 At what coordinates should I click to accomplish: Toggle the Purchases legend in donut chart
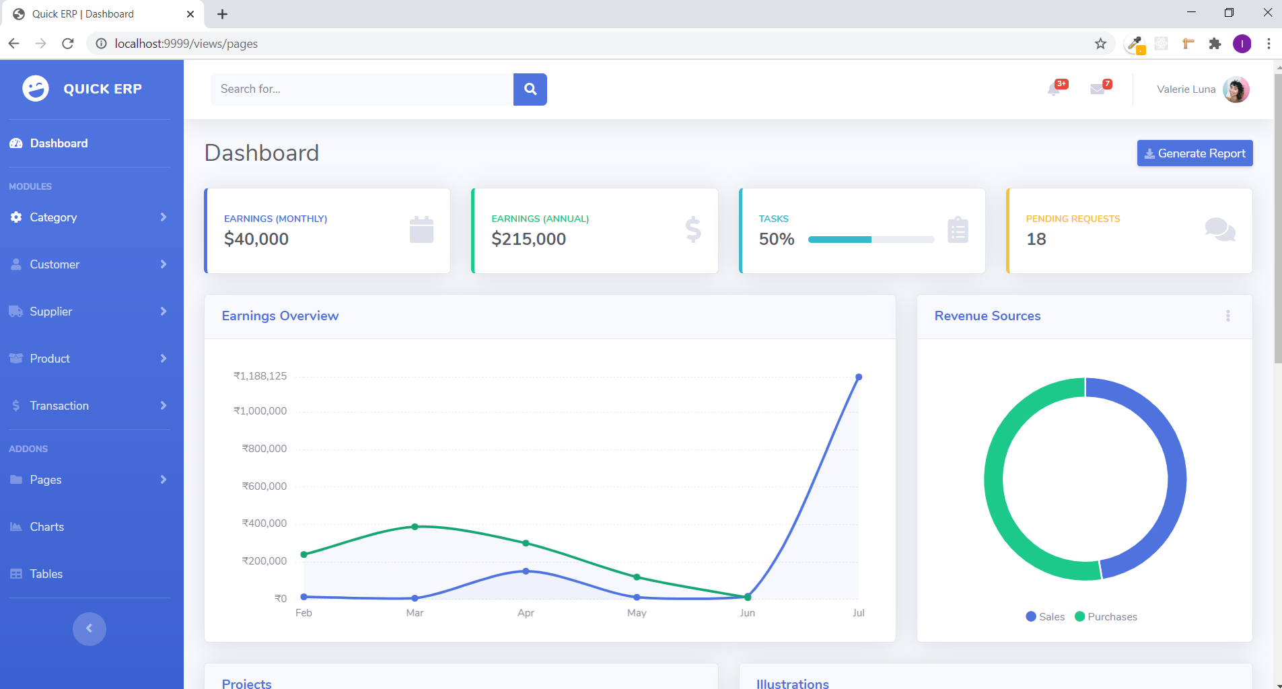point(1106,617)
